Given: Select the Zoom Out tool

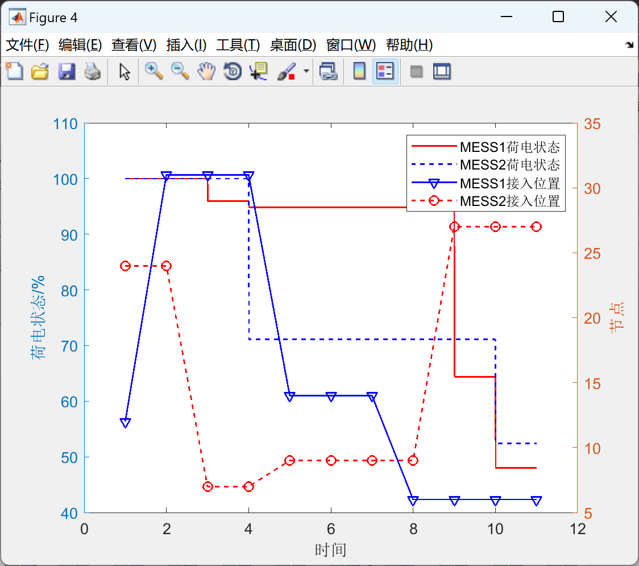Looking at the screenshot, I should coord(180,71).
